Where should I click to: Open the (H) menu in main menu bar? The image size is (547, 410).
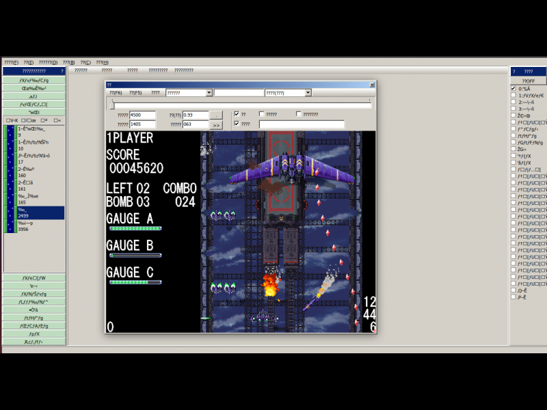click(x=102, y=62)
